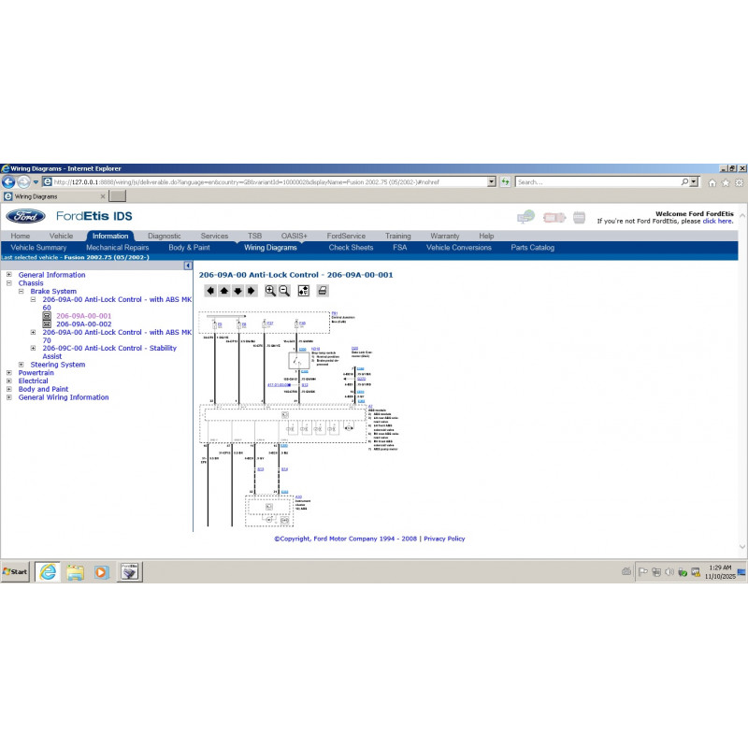The width and height of the screenshot is (748, 748).
Task: Pan the wiring diagram left
Action: pyautogui.click(x=210, y=291)
